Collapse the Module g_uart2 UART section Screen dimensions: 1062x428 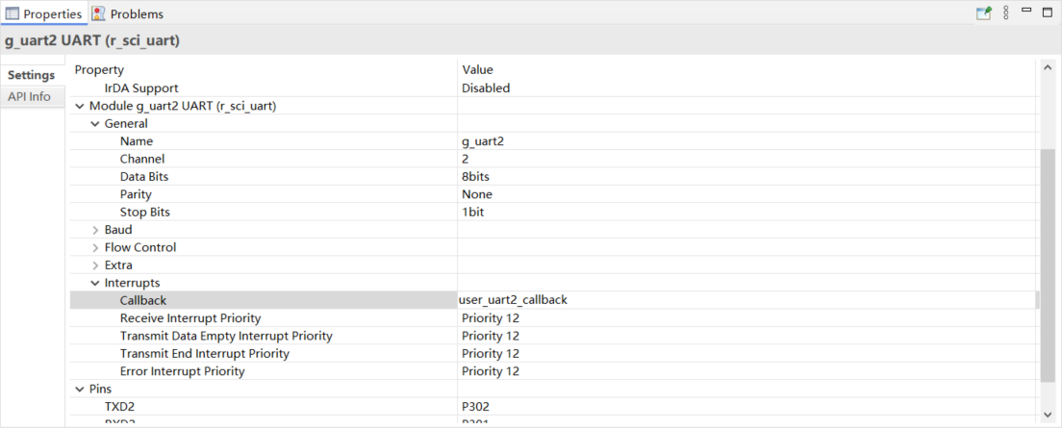click(x=80, y=106)
